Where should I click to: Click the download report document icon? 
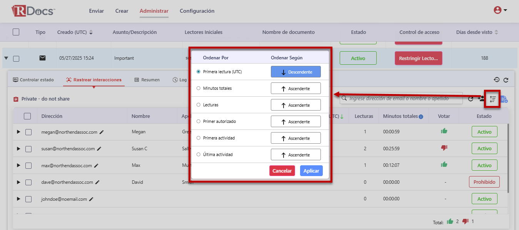[x=504, y=99]
